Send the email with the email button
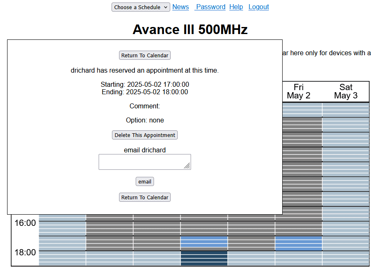 [x=144, y=181]
